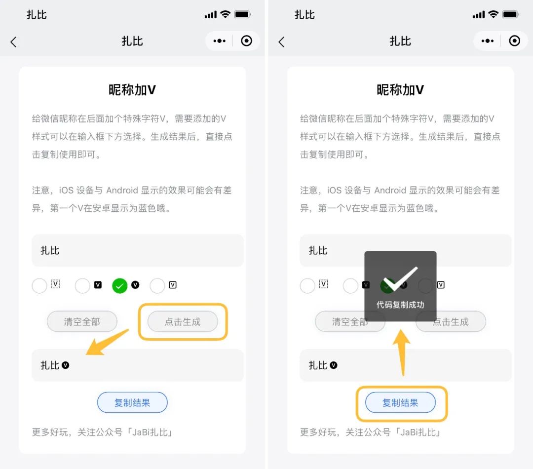Screen dimensions: 533x469
Task: Open the three-dot menu in right screen
Action: click(488, 41)
